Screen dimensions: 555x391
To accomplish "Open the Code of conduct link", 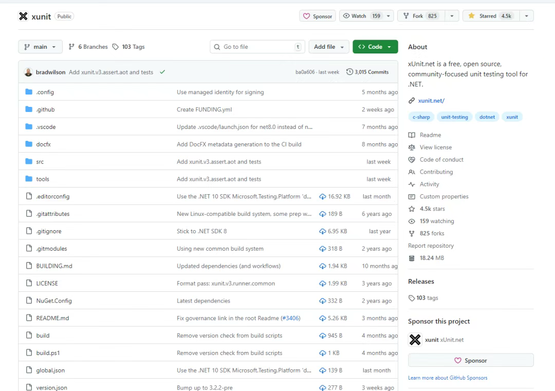I will pyautogui.click(x=441, y=160).
